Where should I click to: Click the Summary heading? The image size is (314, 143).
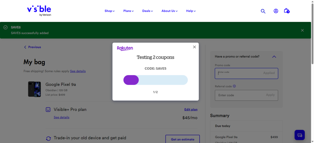(220, 116)
